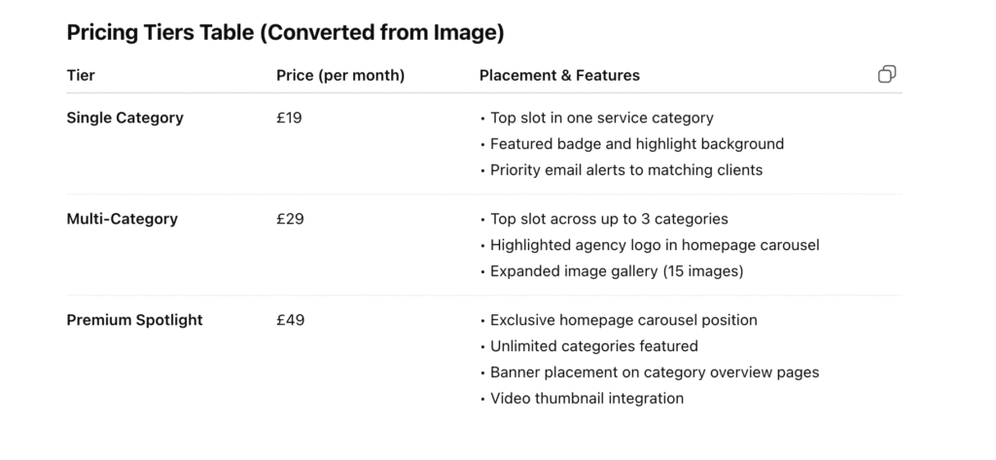The height and width of the screenshot is (460, 996).
Task: Click the Tier column header
Action: pyautogui.click(x=81, y=75)
